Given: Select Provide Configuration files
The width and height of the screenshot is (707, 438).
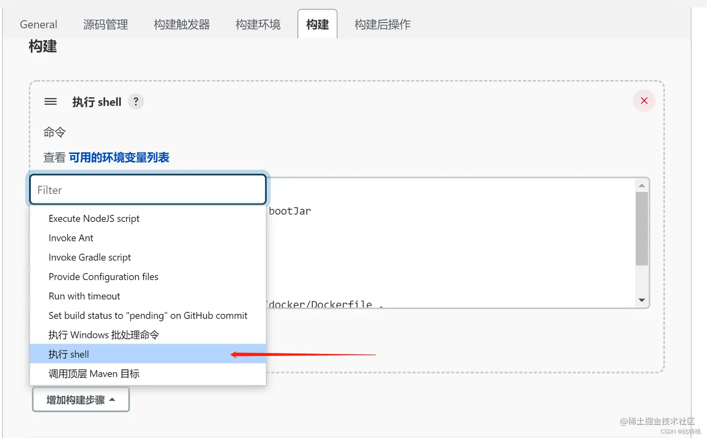Looking at the screenshot, I should click(x=148, y=277).
